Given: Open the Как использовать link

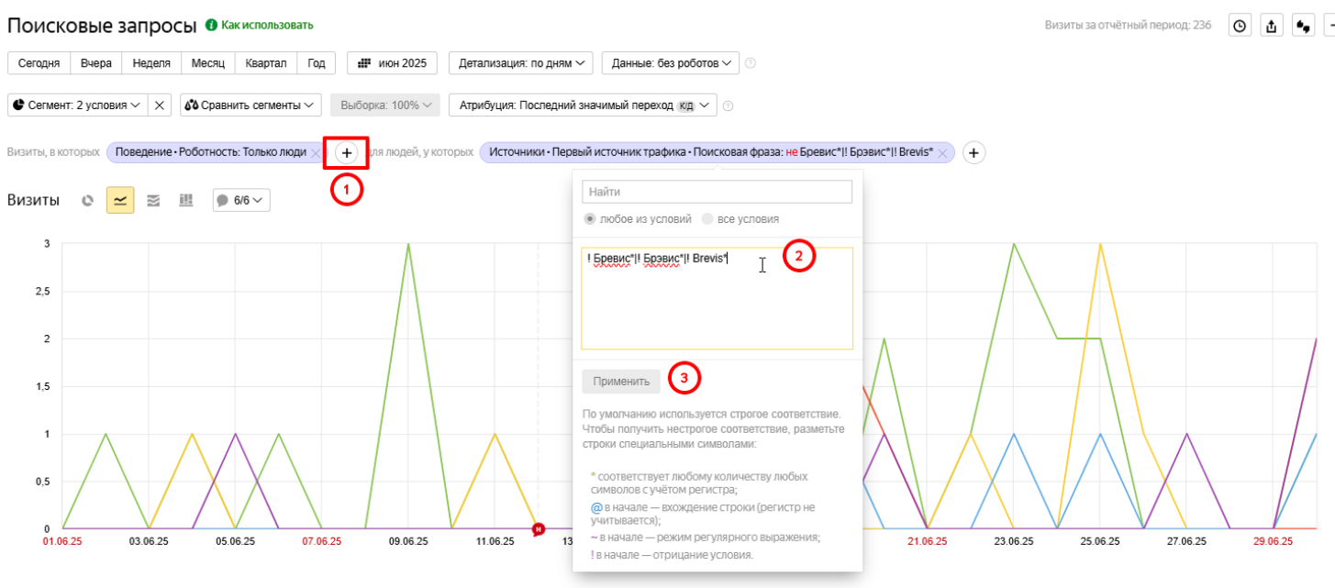Looking at the screenshot, I should [x=267, y=25].
